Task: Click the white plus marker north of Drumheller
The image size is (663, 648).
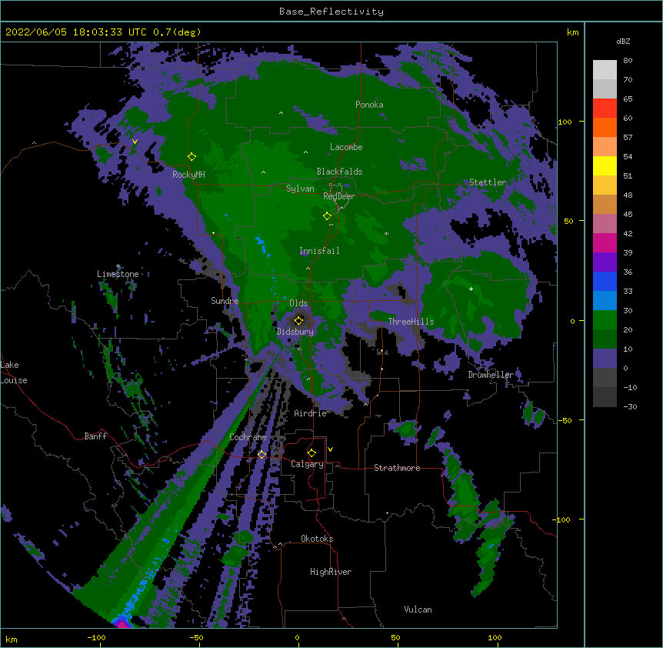Action: 471,289
